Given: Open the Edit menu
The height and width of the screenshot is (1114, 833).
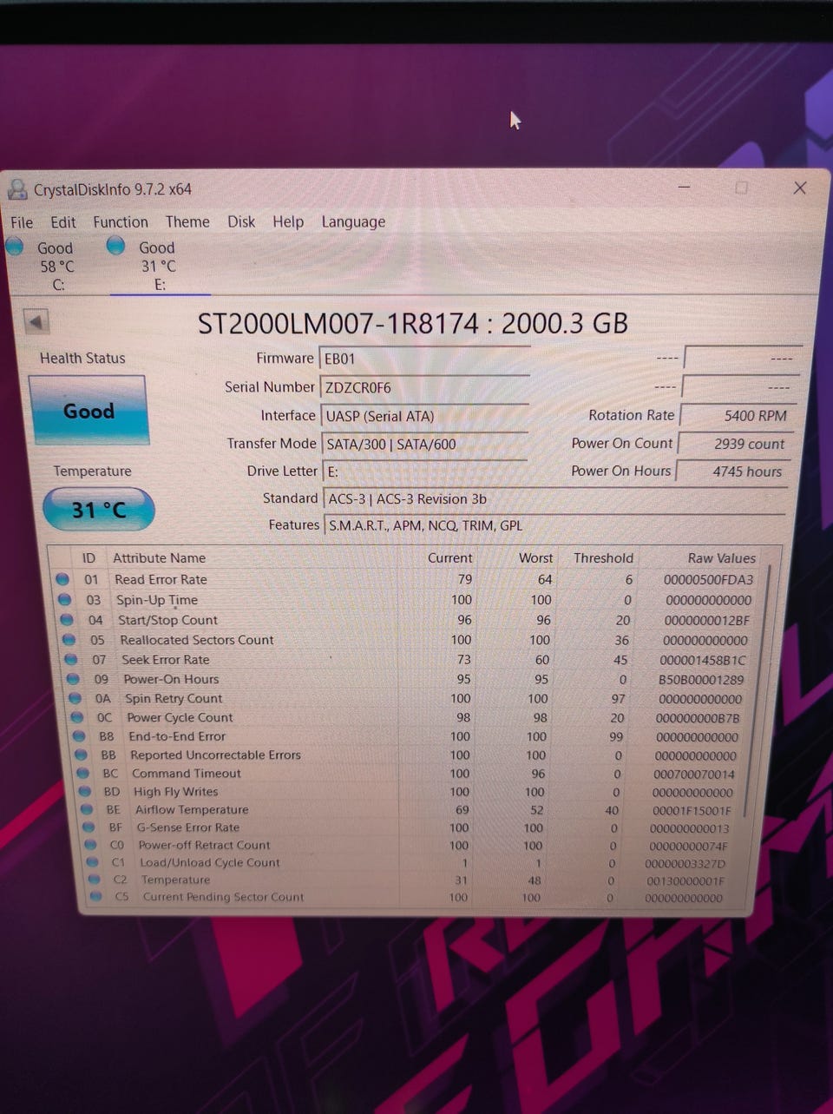Looking at the screenshot, I should (x=63, y=222).
